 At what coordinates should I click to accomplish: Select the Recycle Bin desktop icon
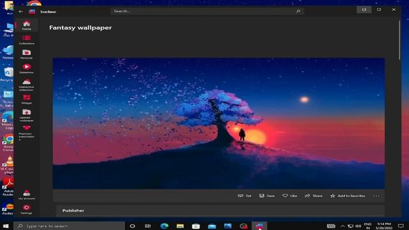click(8, 74)
